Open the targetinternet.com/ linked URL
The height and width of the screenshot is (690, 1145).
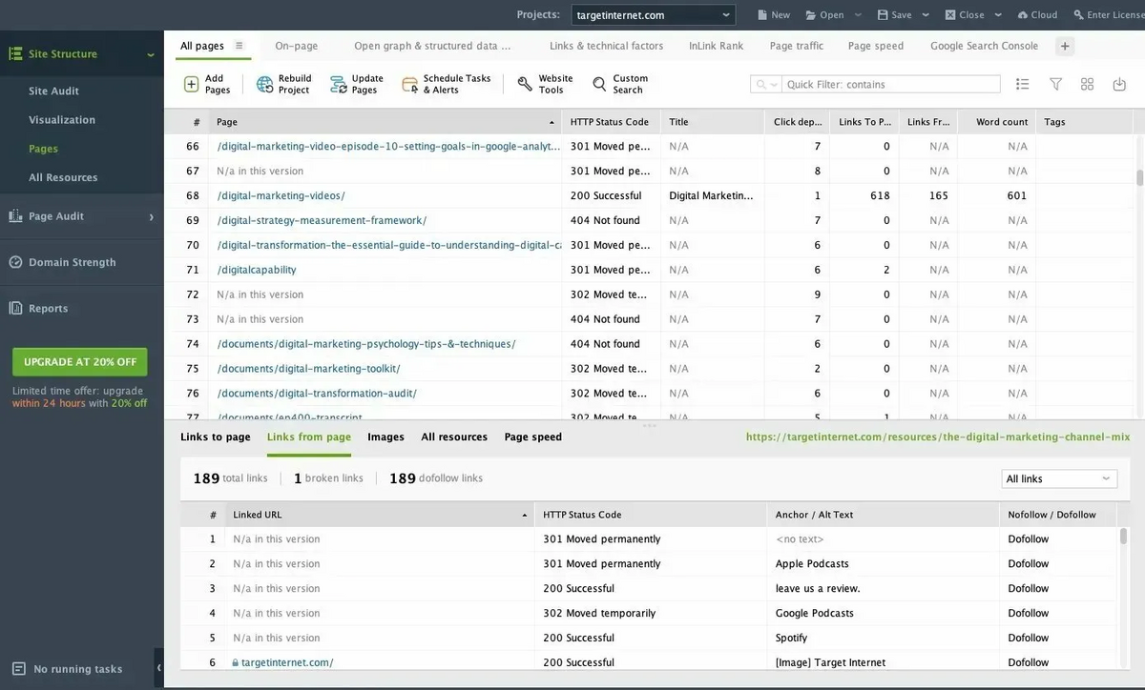pyautogui.click(x=287, y=662)
